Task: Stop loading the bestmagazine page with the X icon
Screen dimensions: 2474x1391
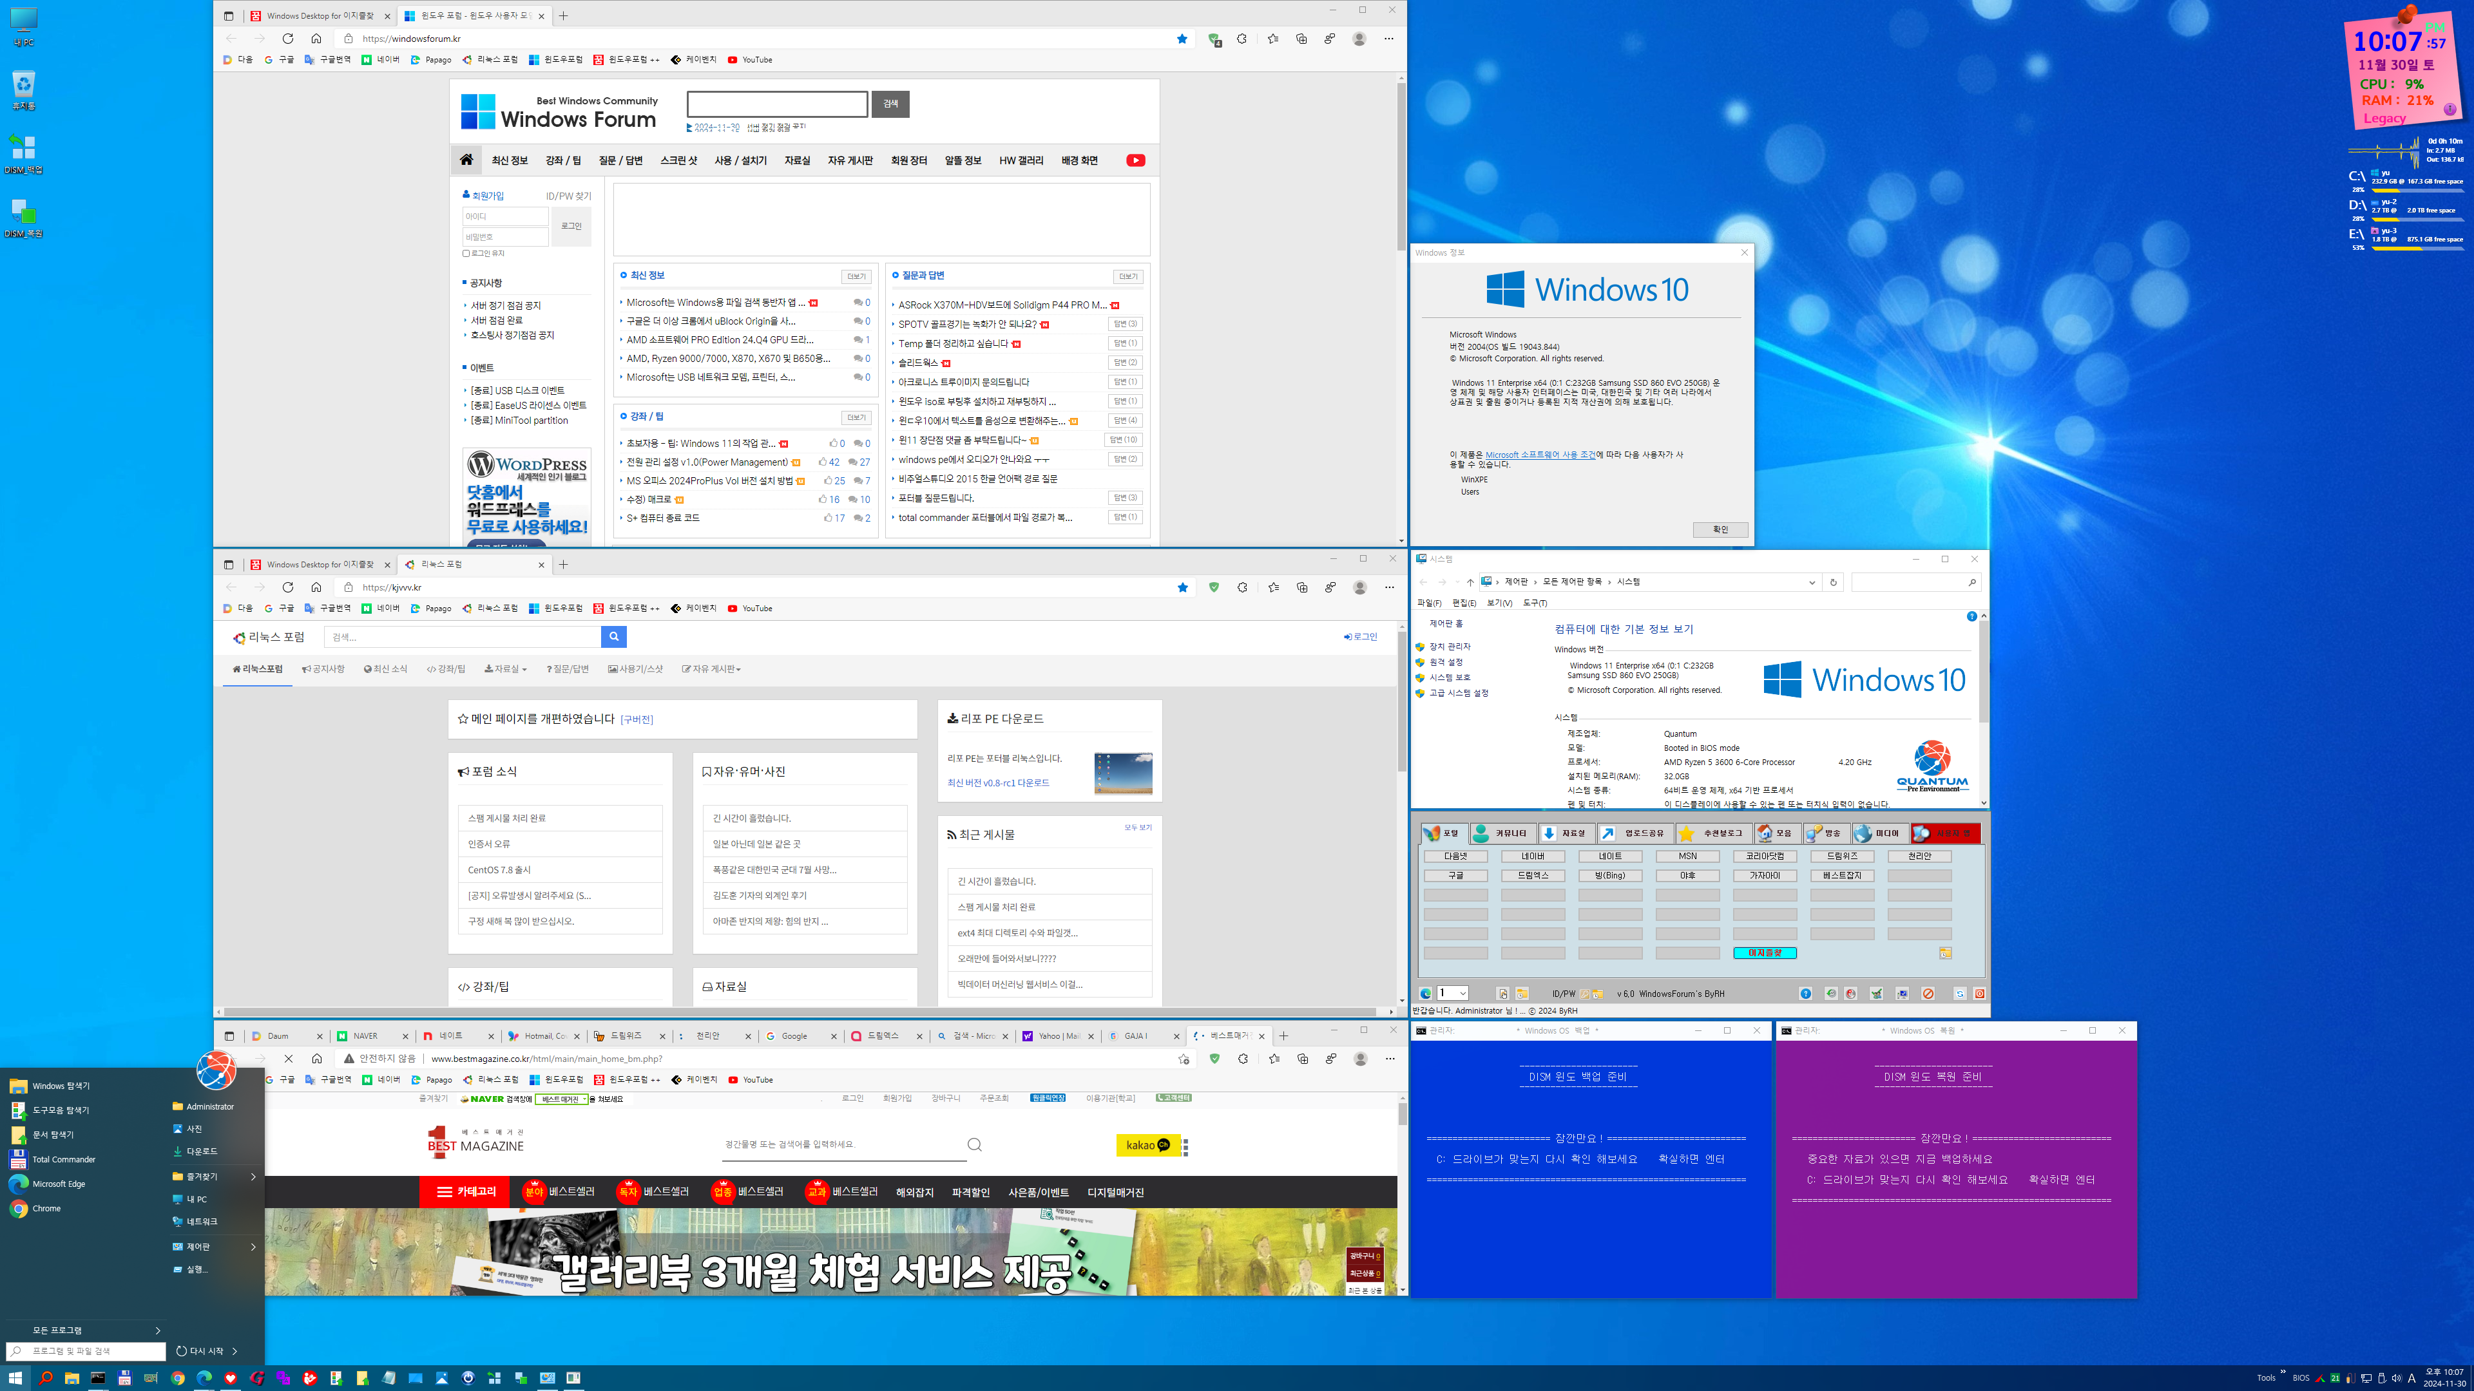Action: [288, 1059]
